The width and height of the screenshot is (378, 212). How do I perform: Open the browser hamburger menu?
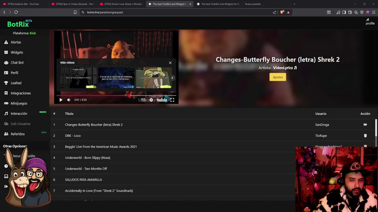[x=374, y=12]
